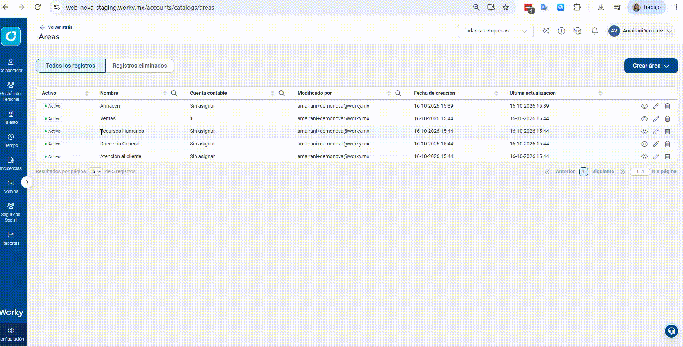Expand the Crear área dropdown button
683x347 pixels.
[x=651, y=66]
